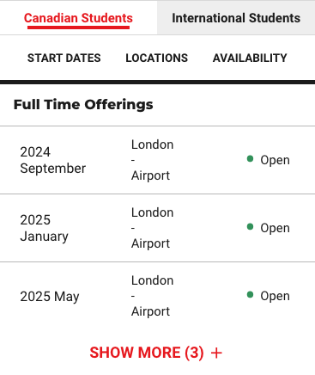Click Open status in 2025 January row
Image resolution: width=315 pixels, height=375 pixels.
click(275, 228)
